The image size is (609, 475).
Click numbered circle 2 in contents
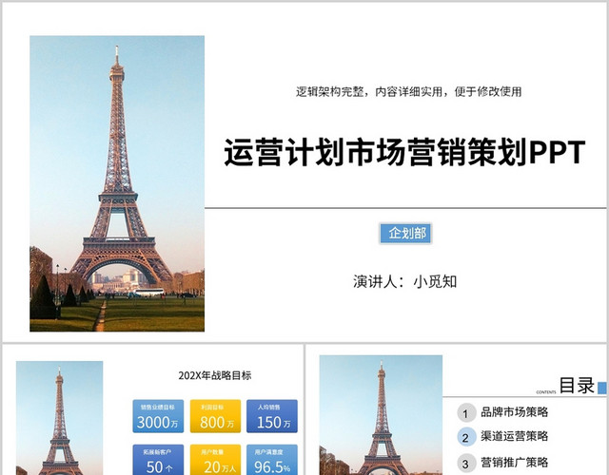tap(466, 437)
